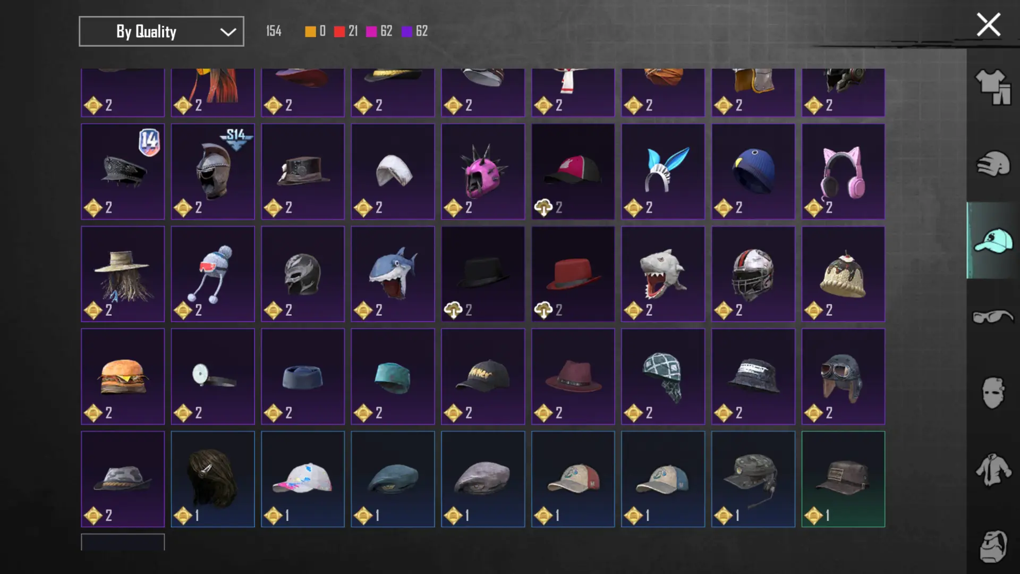Open the outfit sets category icon
Screen dimensions: 1020x574
pos(992,87)
